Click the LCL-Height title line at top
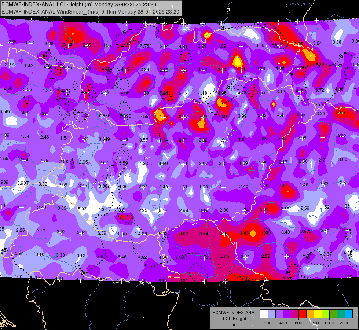This screenshot has width=359, height=330. (79, 4)
